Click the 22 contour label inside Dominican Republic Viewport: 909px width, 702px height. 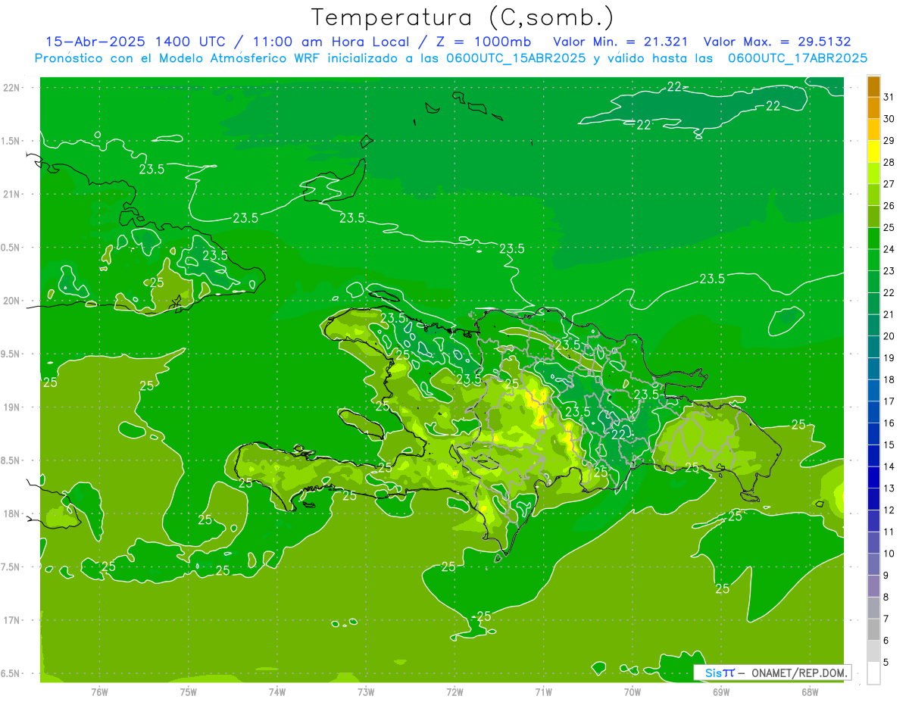(619, 434)
